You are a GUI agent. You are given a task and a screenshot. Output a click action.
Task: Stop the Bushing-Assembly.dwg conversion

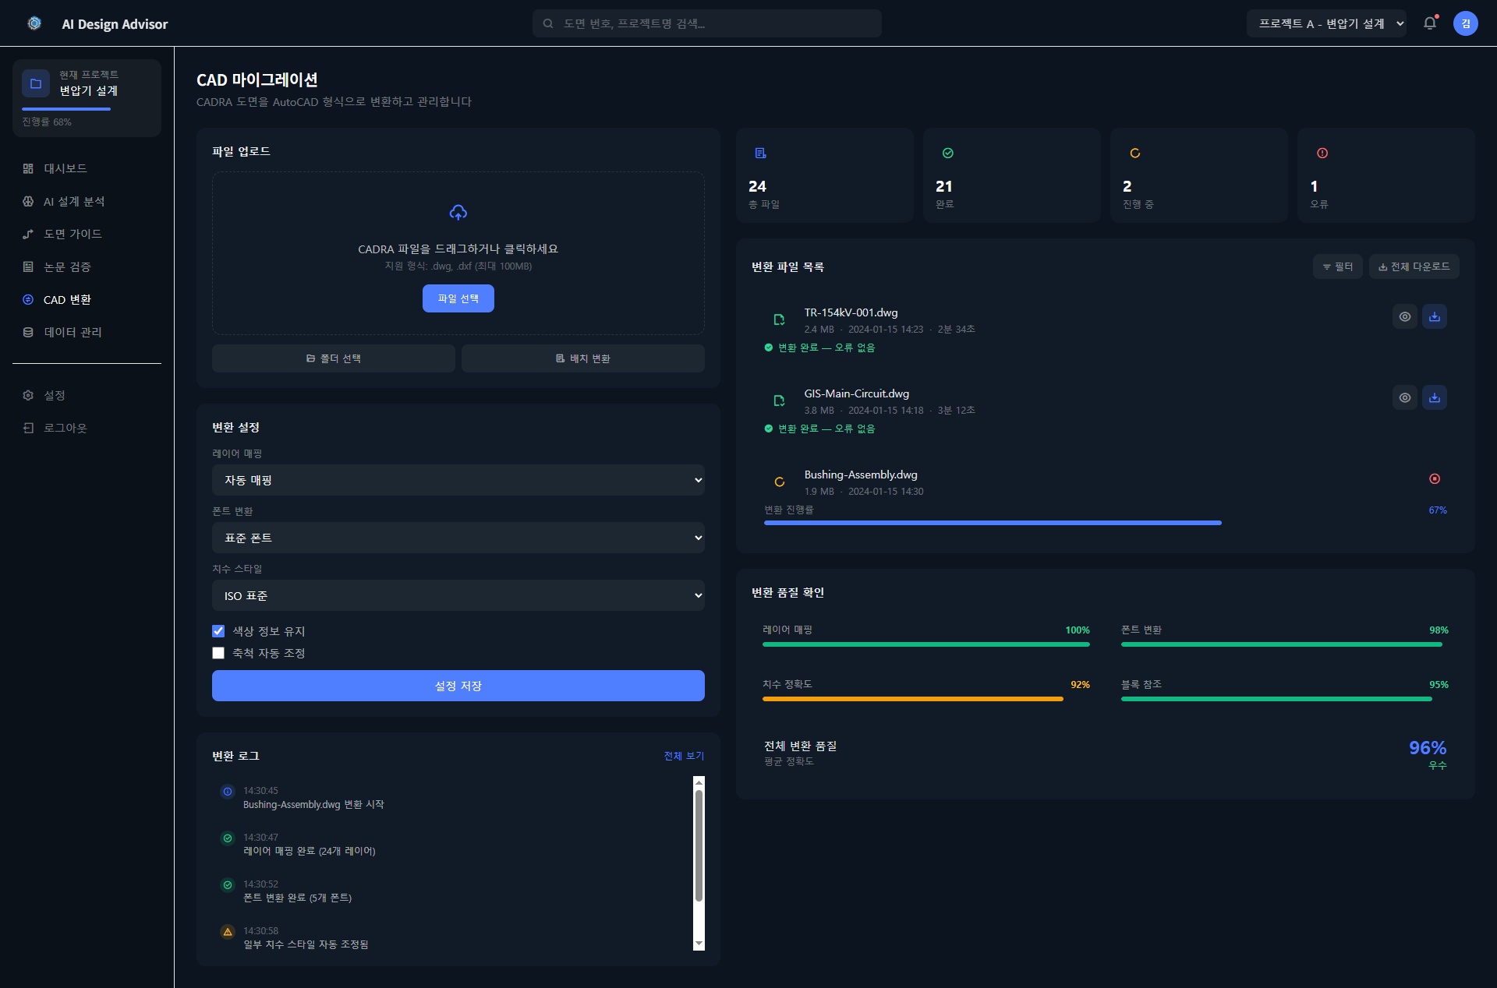tap(1434, 478)
